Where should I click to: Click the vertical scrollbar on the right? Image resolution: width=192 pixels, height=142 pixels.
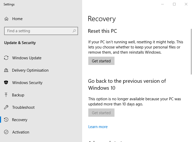[191, 52]
